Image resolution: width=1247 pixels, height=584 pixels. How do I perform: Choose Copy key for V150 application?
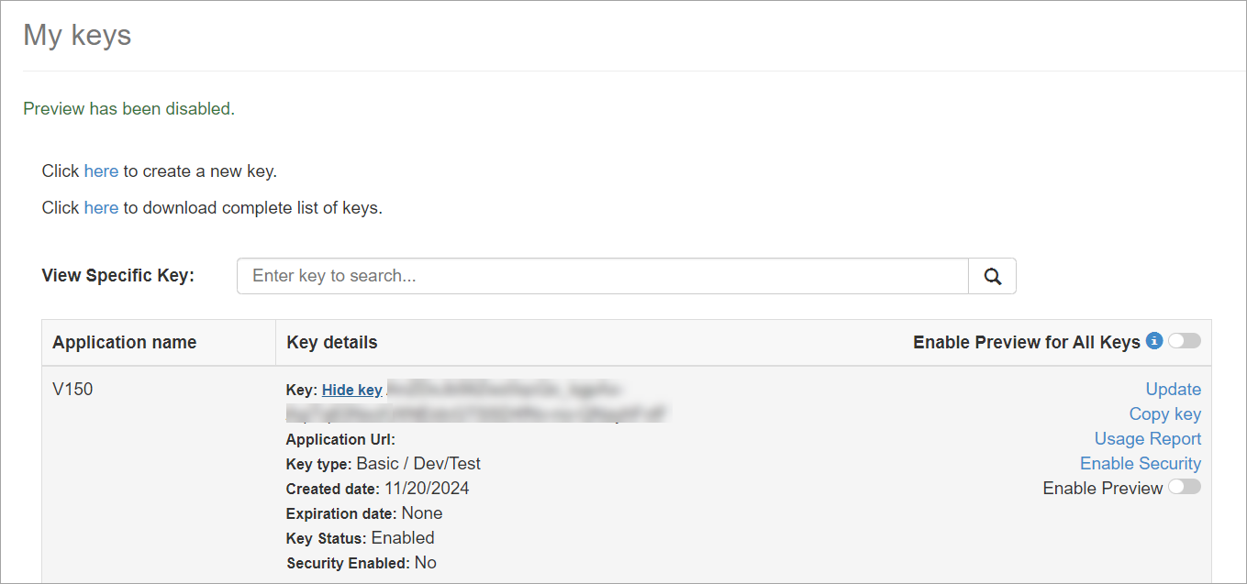tap(1164, 413)
